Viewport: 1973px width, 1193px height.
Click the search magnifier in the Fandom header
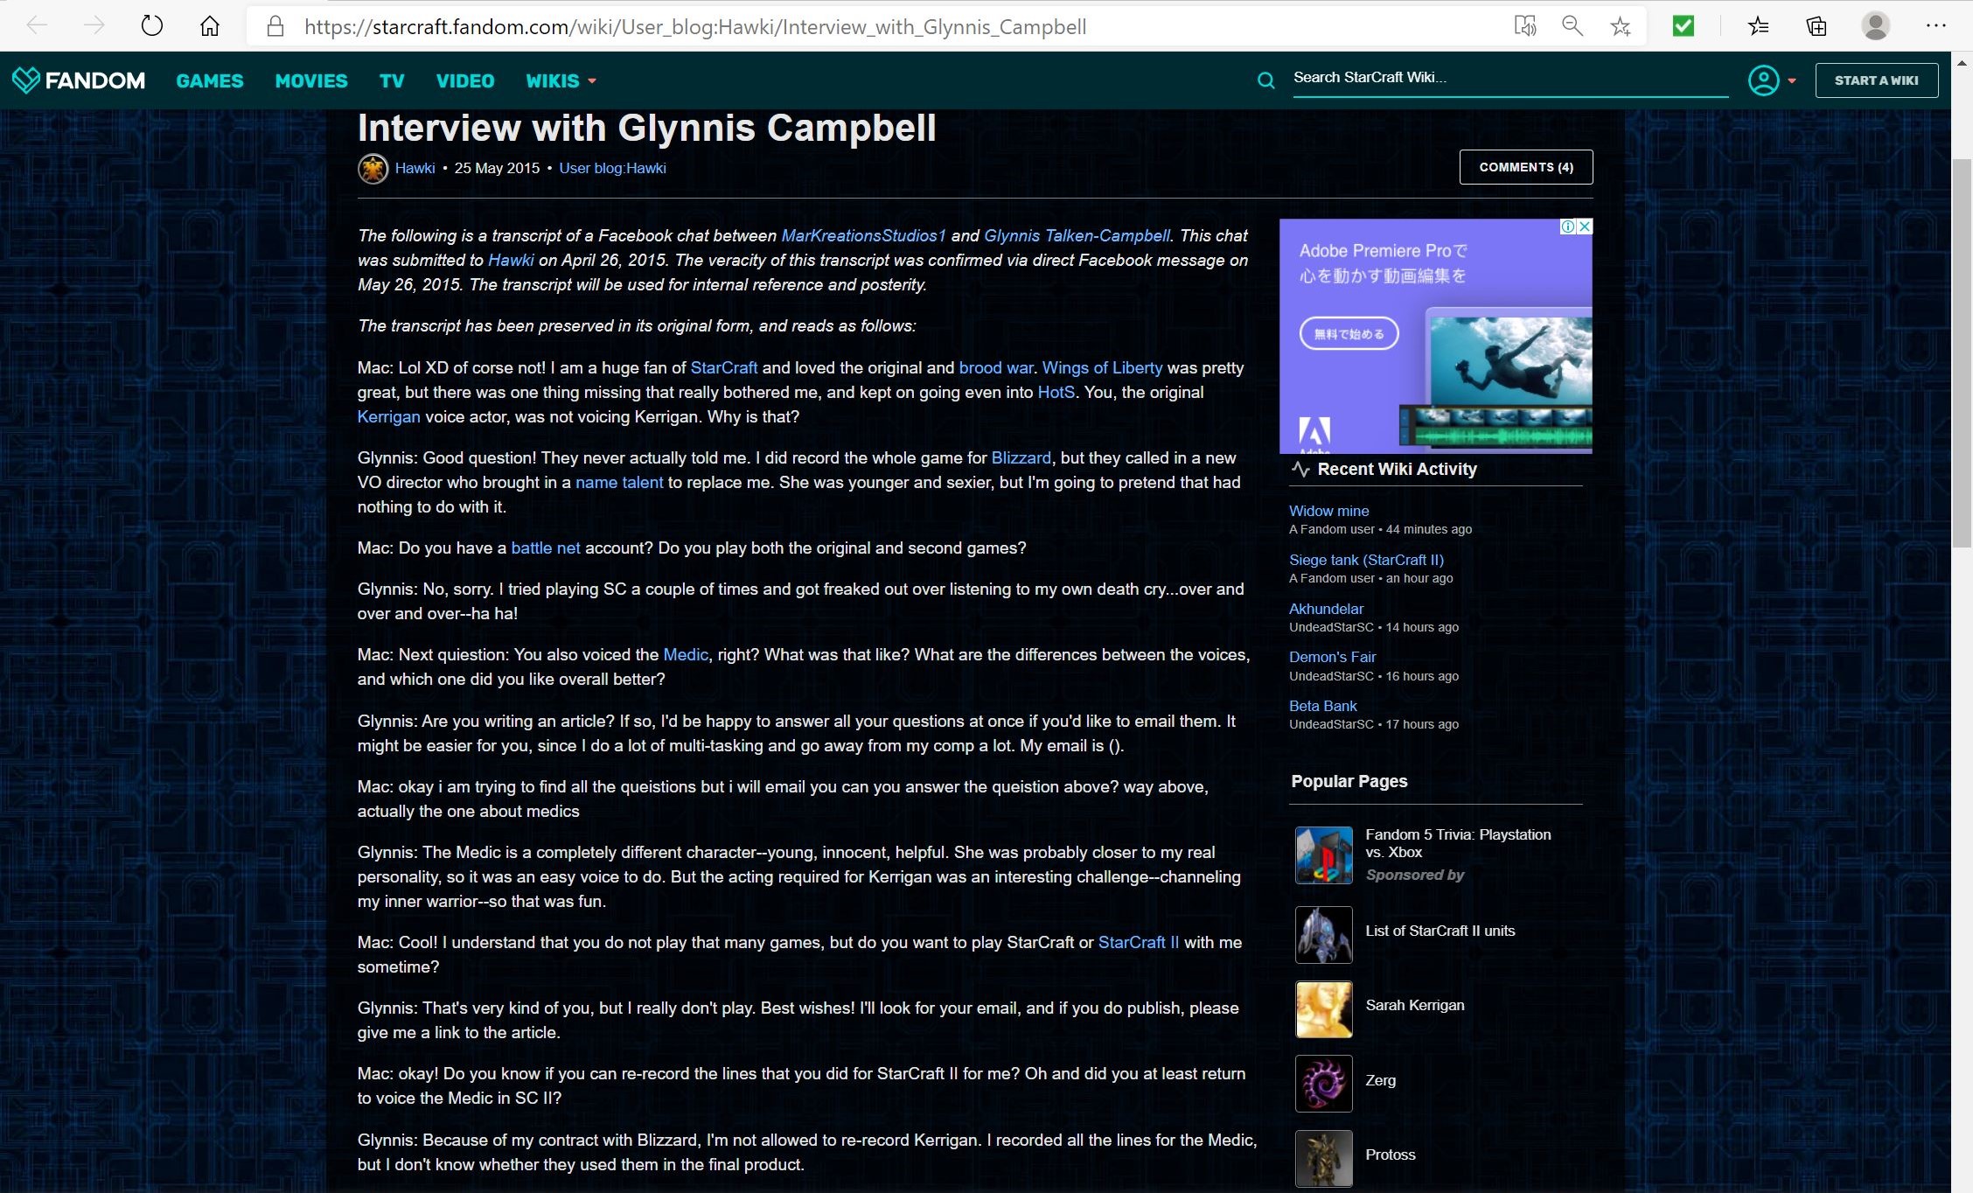point(1266,80)
